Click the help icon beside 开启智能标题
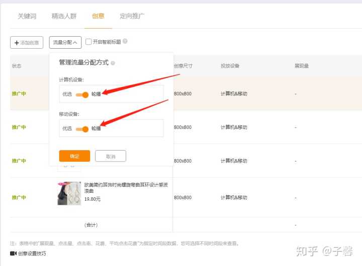This screenshot has width=362, height=266. 125,42
